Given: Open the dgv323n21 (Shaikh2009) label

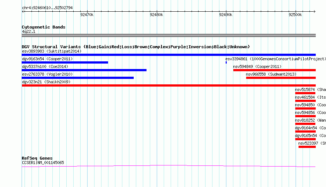Looking at the screenshot, I should 46,82.
